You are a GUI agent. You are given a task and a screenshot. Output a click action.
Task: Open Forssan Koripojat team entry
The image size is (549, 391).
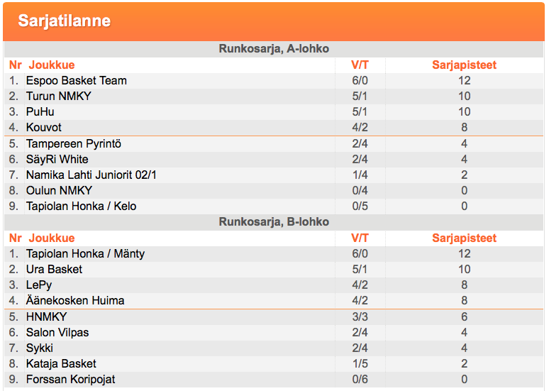71,380
